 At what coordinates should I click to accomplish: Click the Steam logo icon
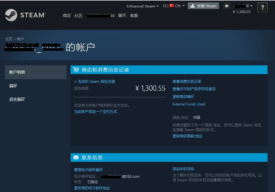11,15
